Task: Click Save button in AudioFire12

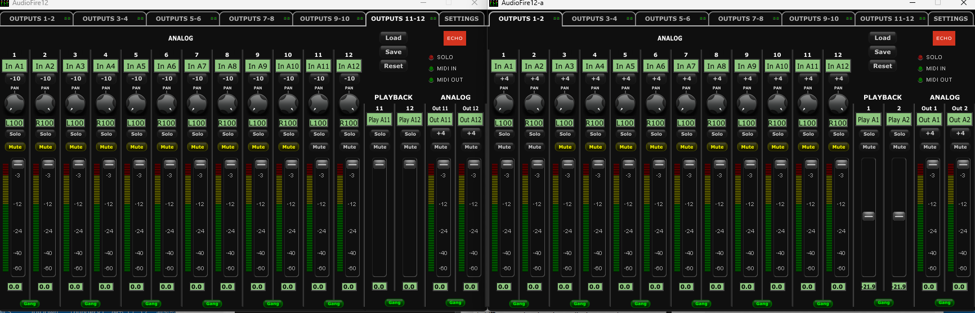Action: 393,52
